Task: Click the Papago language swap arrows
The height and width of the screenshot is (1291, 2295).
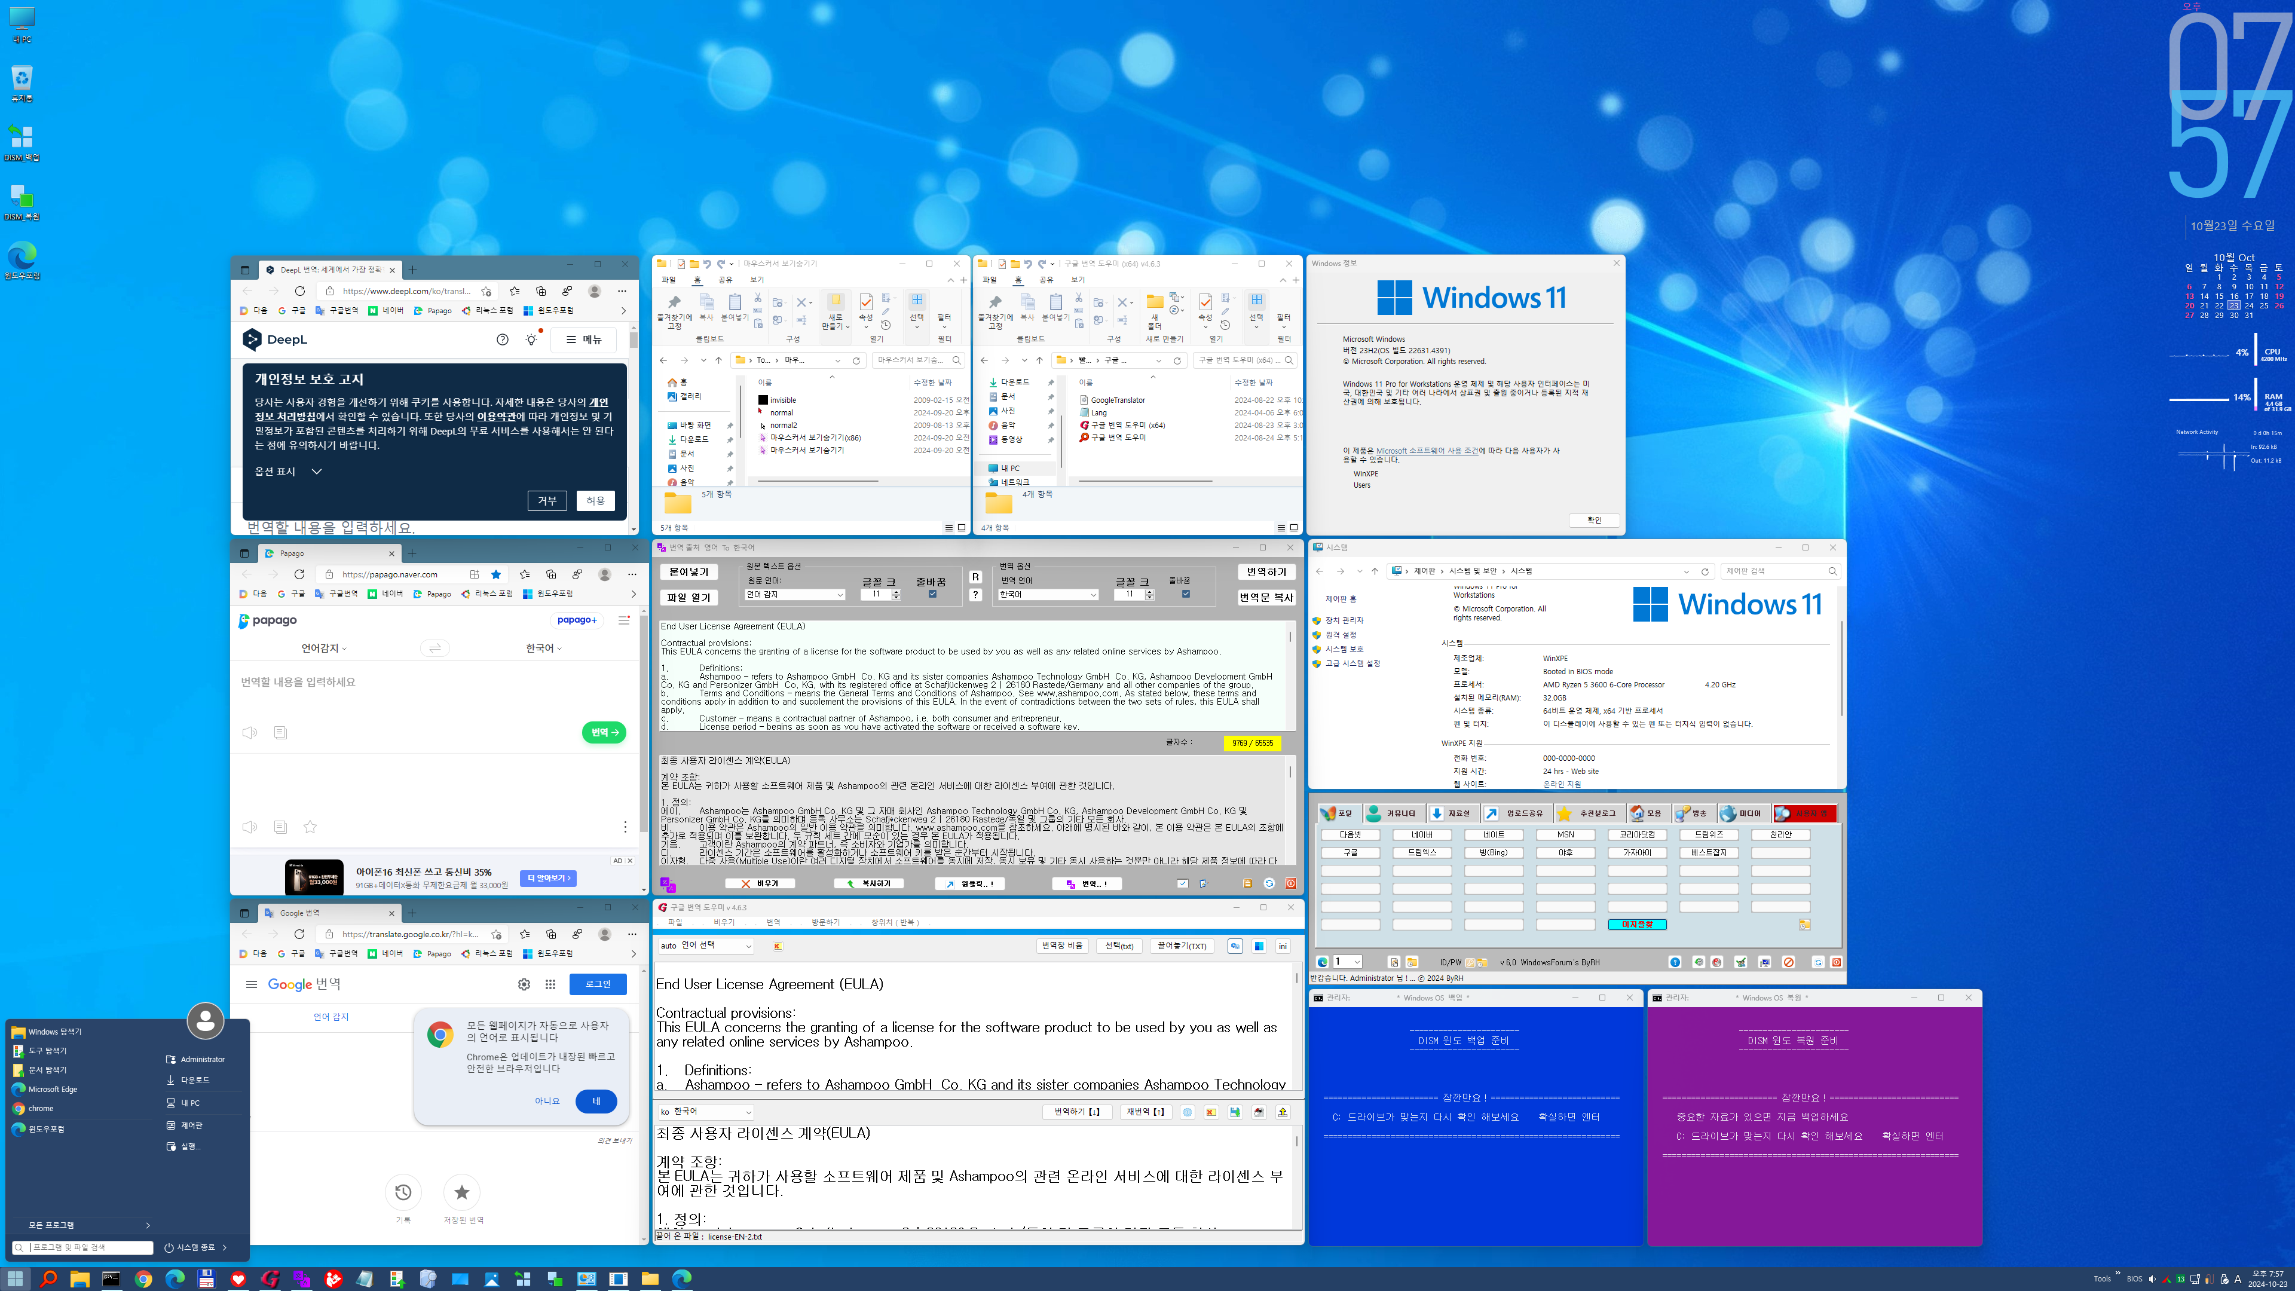Action: [434, 648]
